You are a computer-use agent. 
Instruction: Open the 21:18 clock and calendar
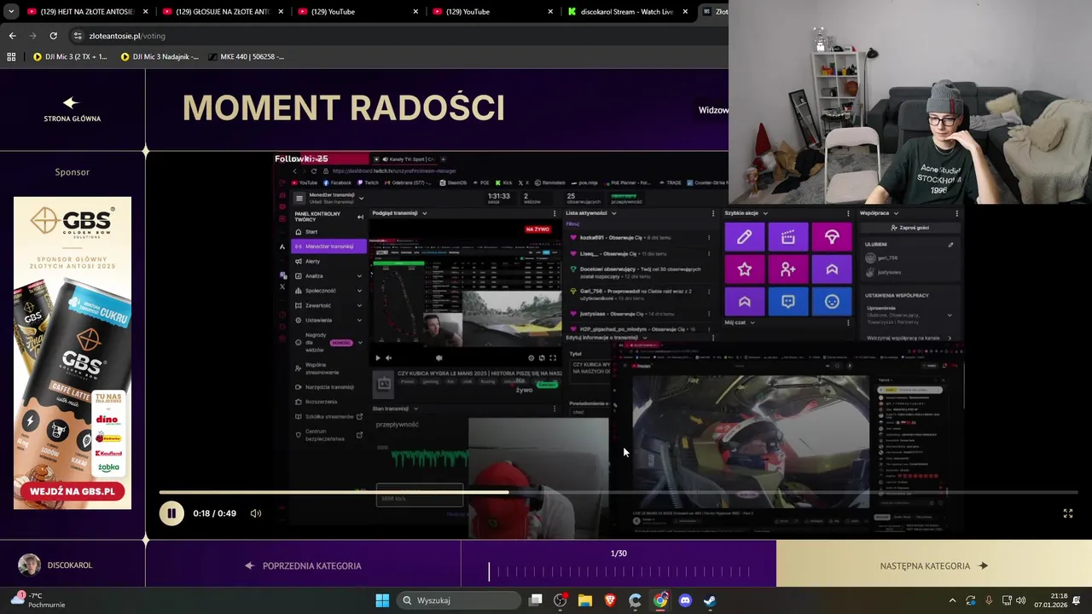pyautogui.click(x=1051, y=600)
